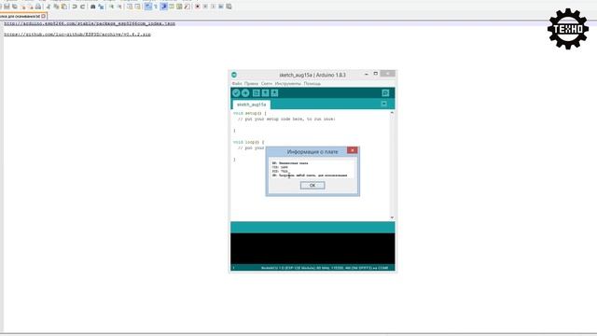
Task: Toggle Show All Characters toolbar button
Action: (x=156, y=7)
